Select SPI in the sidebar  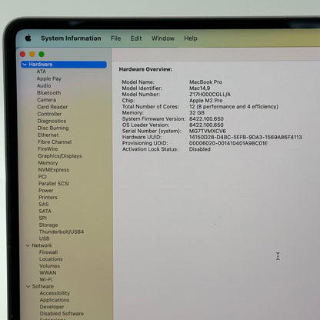43,218
